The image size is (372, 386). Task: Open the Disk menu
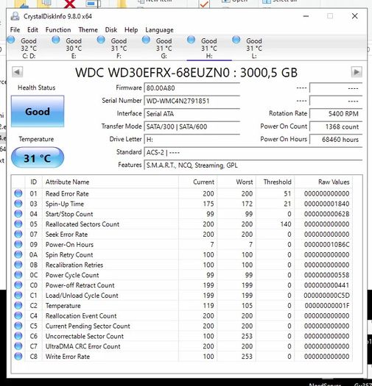[110, 30]
